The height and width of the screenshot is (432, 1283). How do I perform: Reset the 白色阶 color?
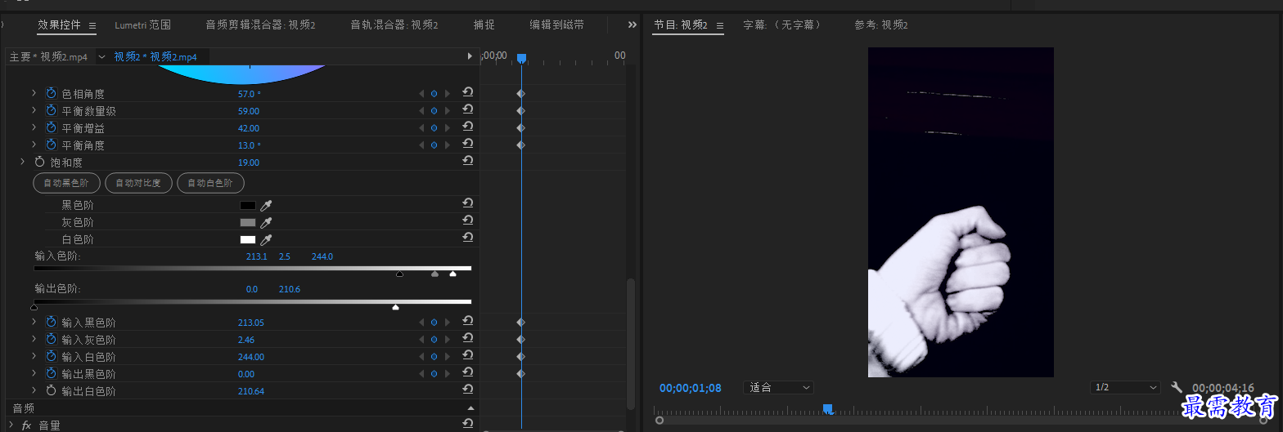pos(468,238)
